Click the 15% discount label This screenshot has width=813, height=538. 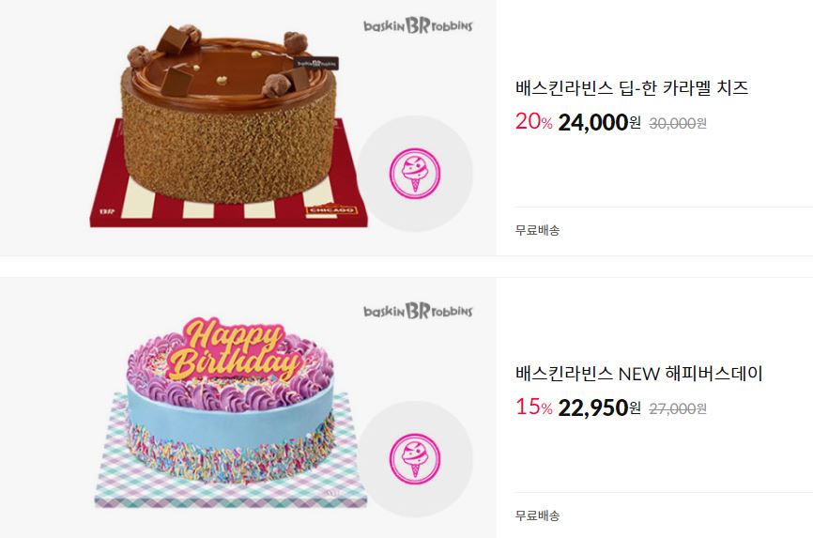pyautogui.click(x=533, y=407)
